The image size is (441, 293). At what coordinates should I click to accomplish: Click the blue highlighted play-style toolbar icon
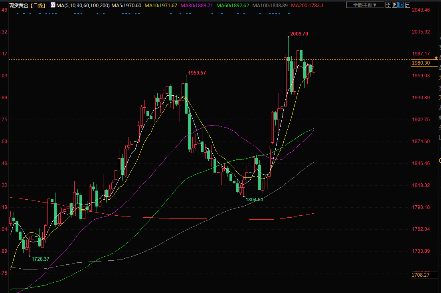click(401, 5)
